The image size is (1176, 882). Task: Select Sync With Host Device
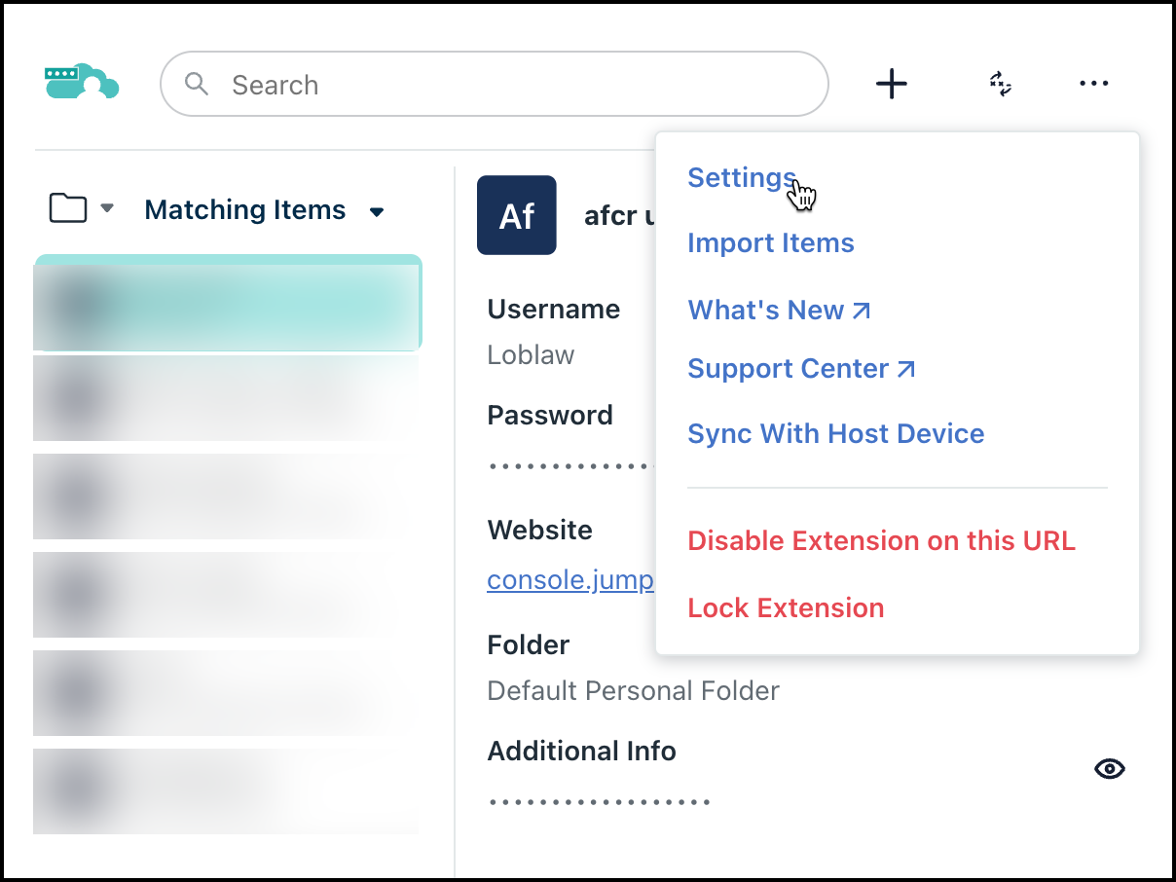(835, 433)
